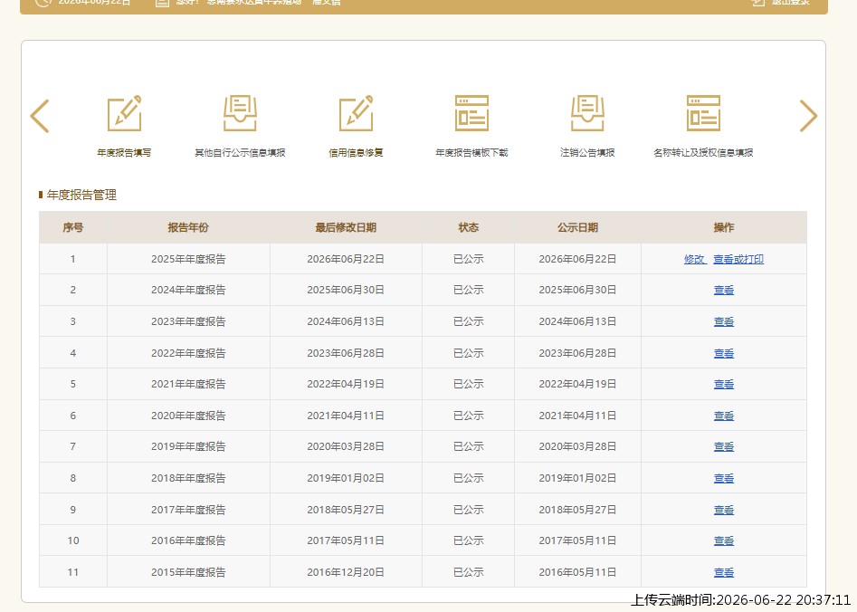Open 查看 link for 2018年年度报告
Image resolution: width=857 pixels, height=612 pixels.
(x=724, y=478)
